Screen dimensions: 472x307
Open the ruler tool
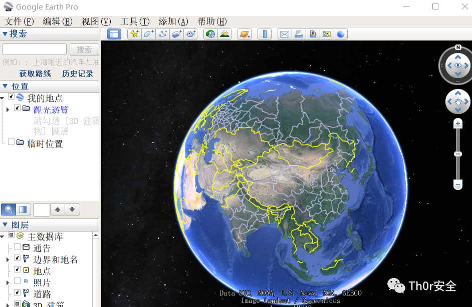coord(265,34)
